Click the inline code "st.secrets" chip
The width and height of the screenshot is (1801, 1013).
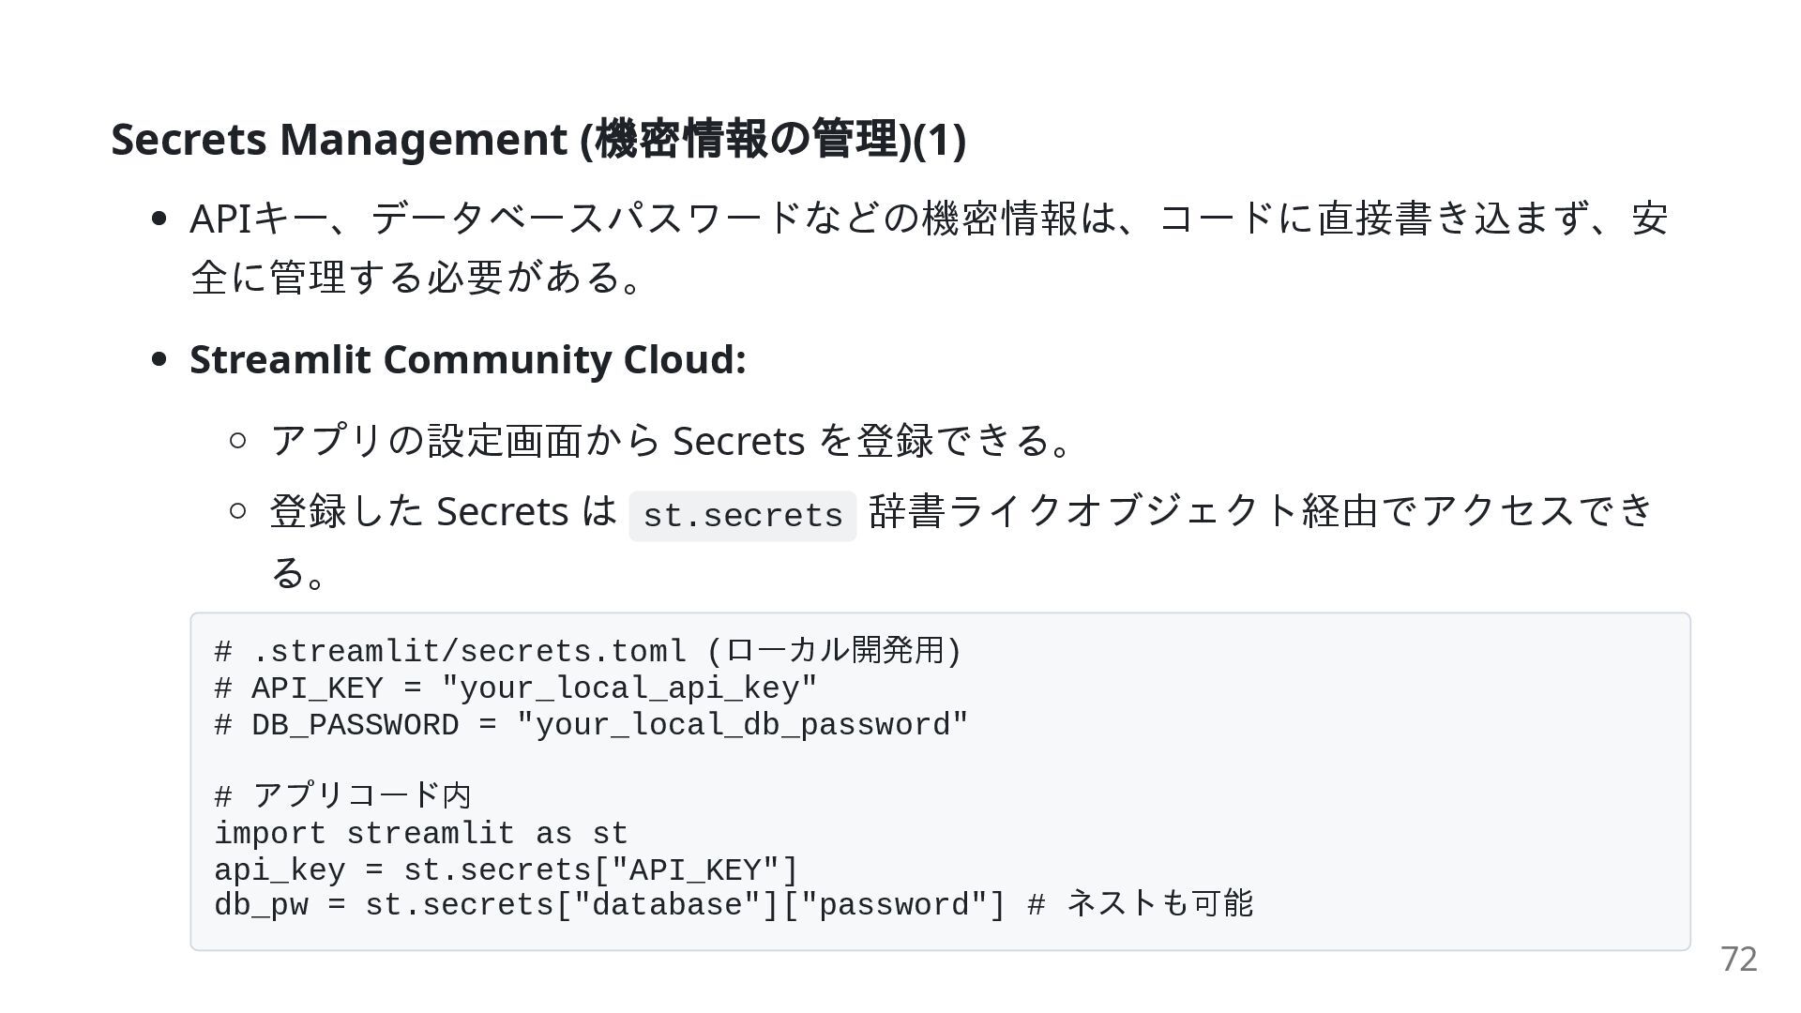coord(742,516)
